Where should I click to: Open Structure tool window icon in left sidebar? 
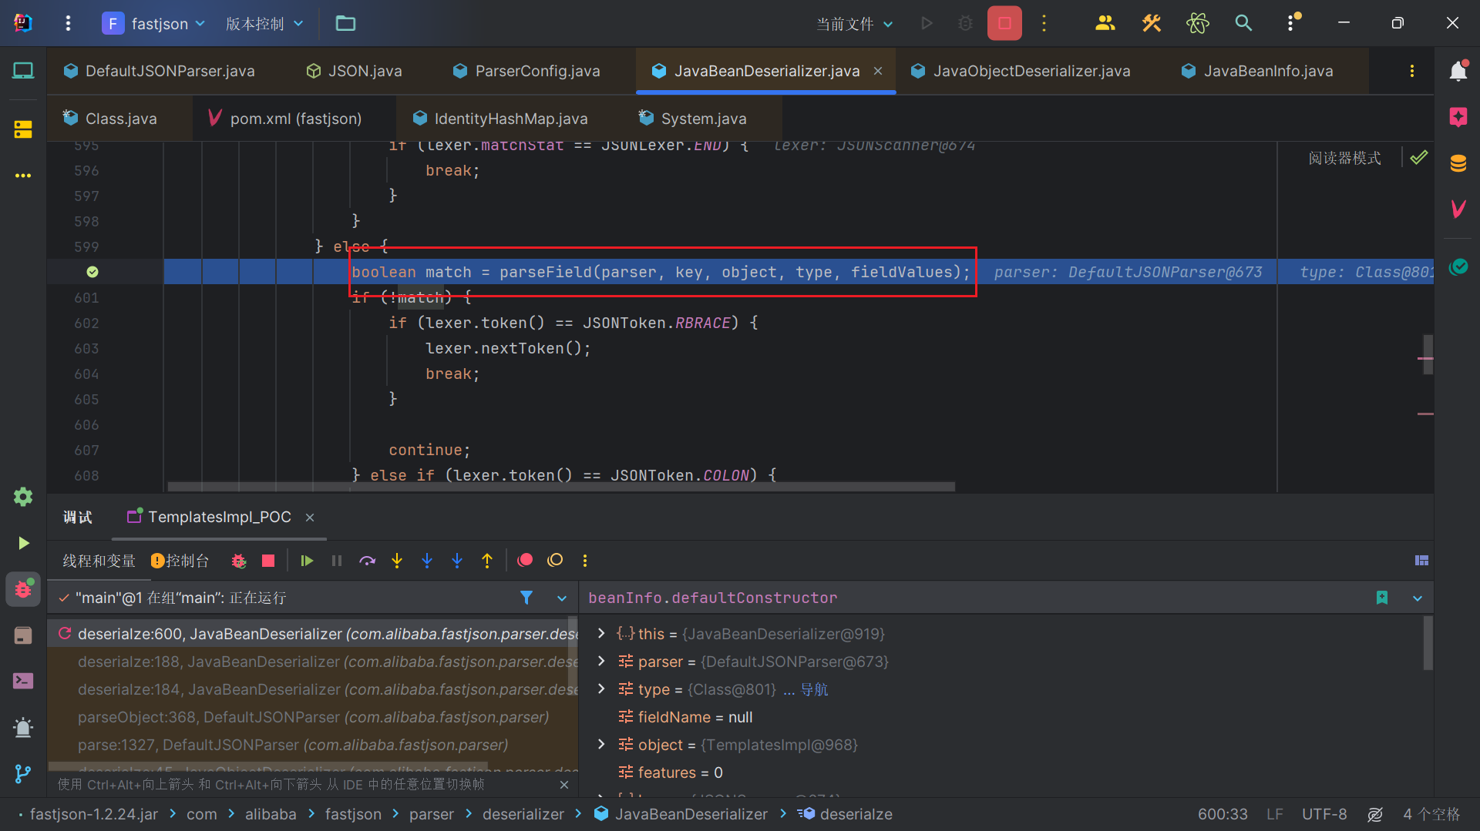pyautogui.click(x=23, y=129)
